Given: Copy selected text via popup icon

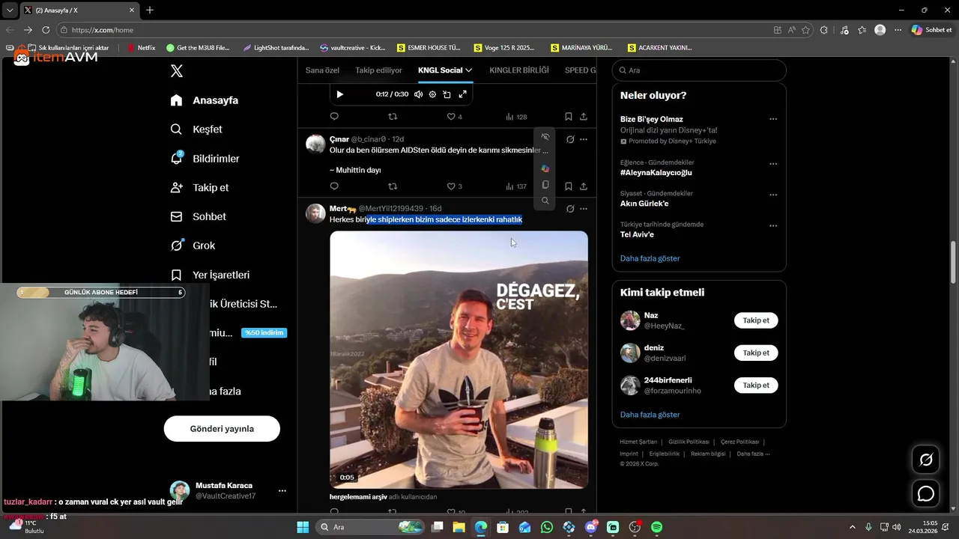Looking at the screenshot, I should [545, 185].
